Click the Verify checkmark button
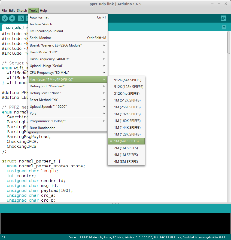Viewport: 231px width, 240px height. pos(5,19)
